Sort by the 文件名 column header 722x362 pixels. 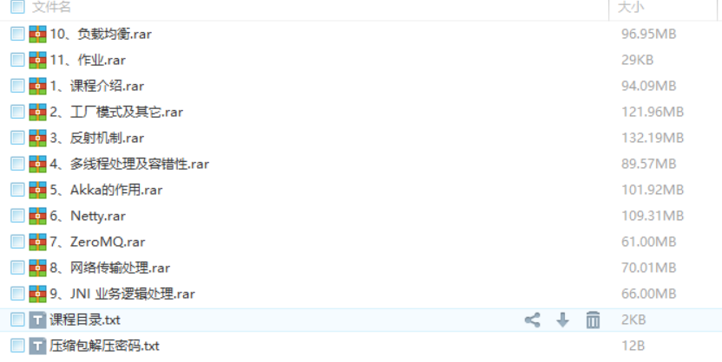pos(51,7)
